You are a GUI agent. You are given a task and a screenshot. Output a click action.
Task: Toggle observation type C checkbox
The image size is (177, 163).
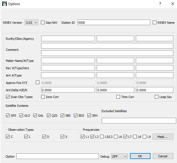8,136
